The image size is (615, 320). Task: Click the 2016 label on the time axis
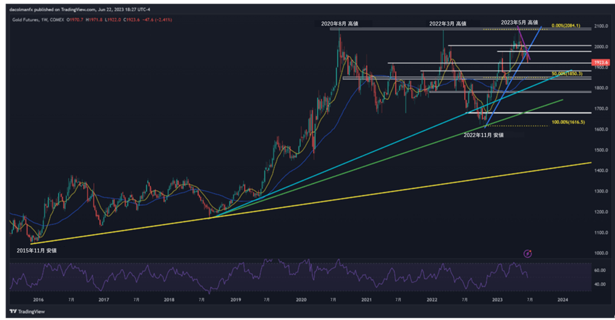(x=39, y=300)
